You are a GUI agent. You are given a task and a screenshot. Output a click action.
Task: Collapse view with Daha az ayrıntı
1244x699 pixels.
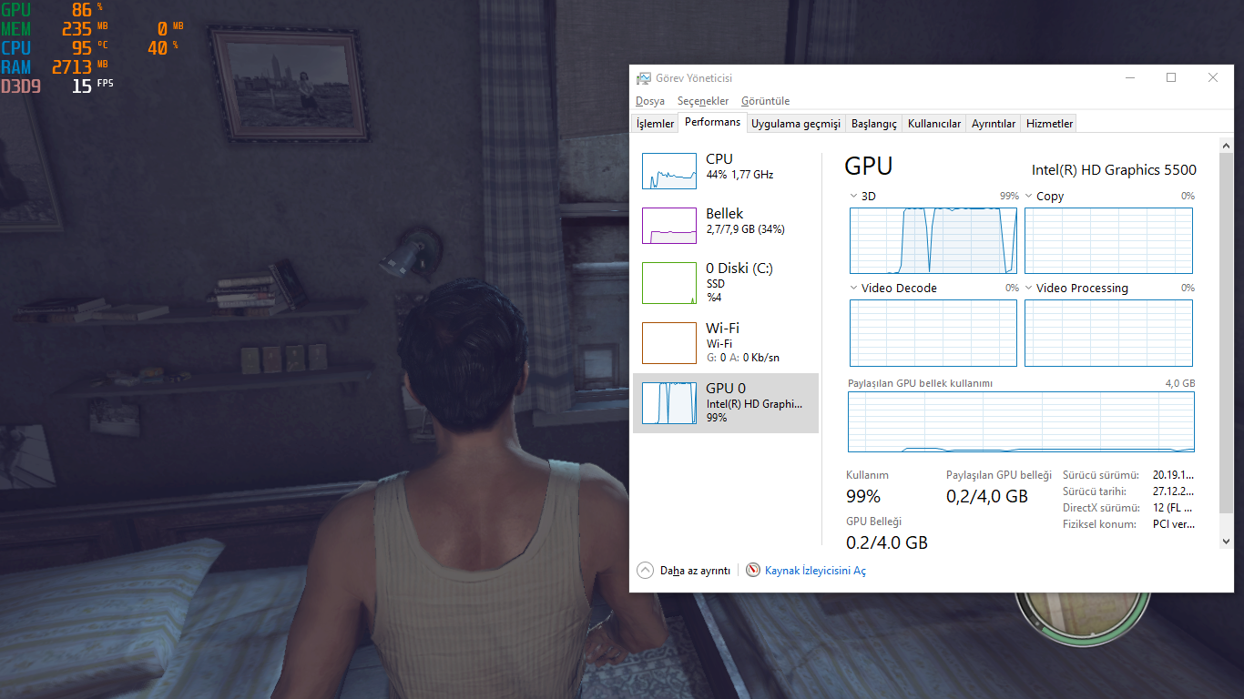click(x=684, y=571)
